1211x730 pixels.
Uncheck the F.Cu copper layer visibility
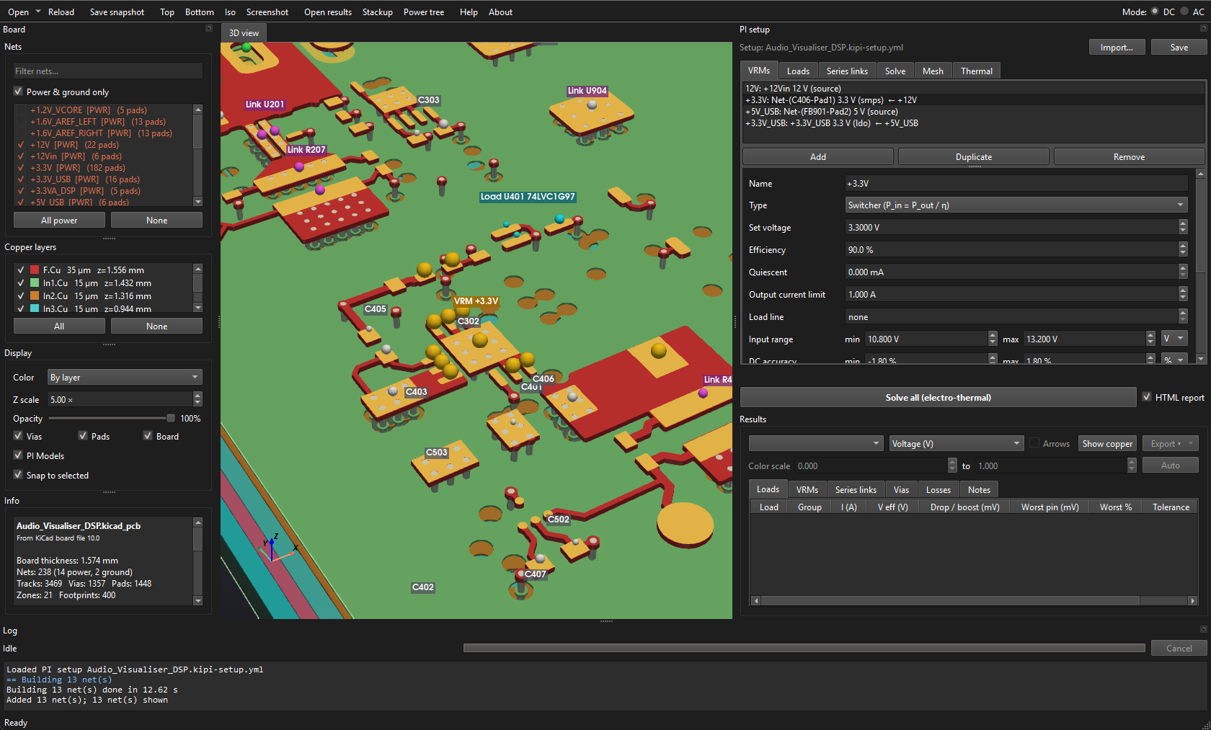pyautogui.click(x=21, y=270)
